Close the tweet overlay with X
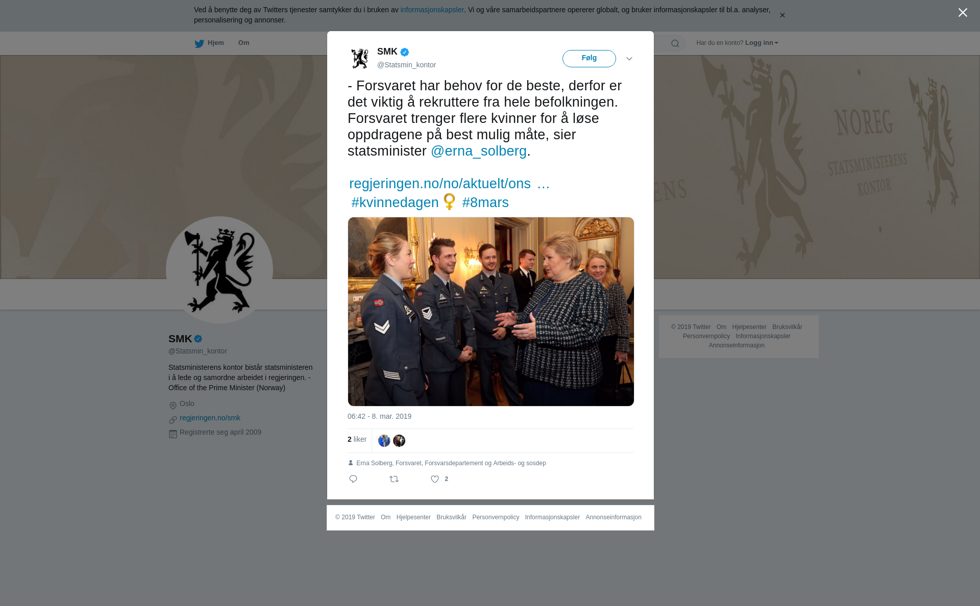This screenshot has width=980, height=606. click(x=963, y=13)
